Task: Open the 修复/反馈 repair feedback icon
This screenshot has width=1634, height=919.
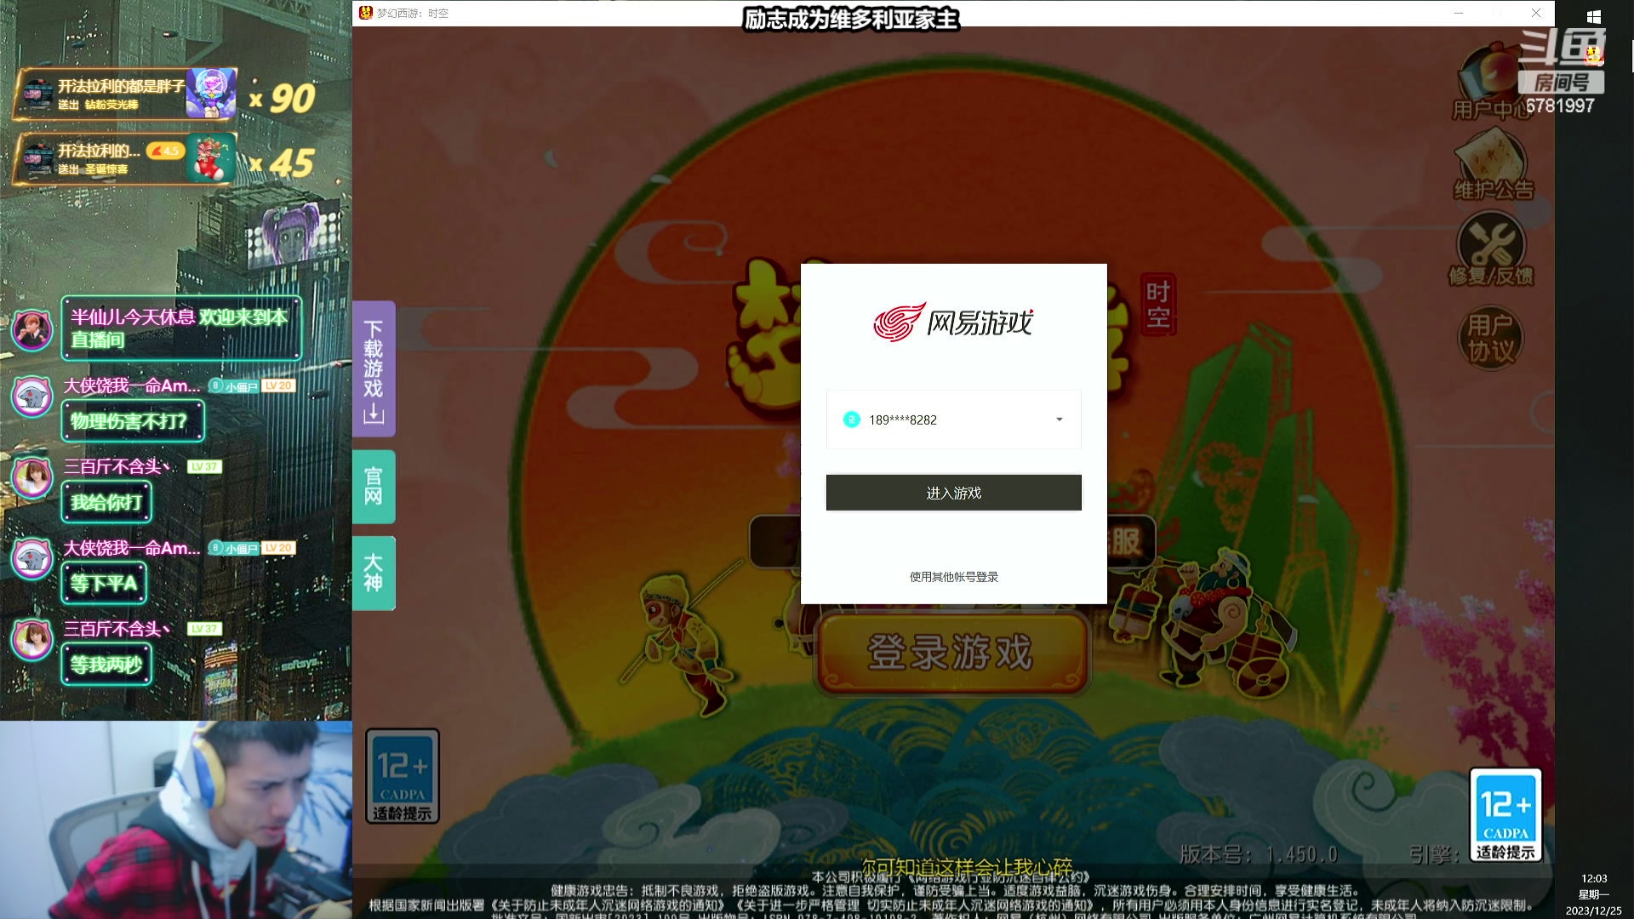Action: tap(1491, 249)
